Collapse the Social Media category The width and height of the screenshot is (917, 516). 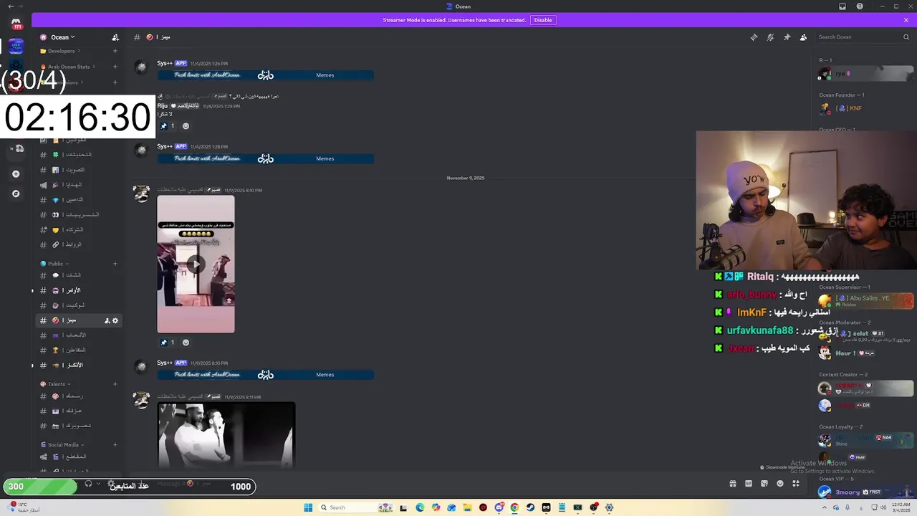[63, 444]
